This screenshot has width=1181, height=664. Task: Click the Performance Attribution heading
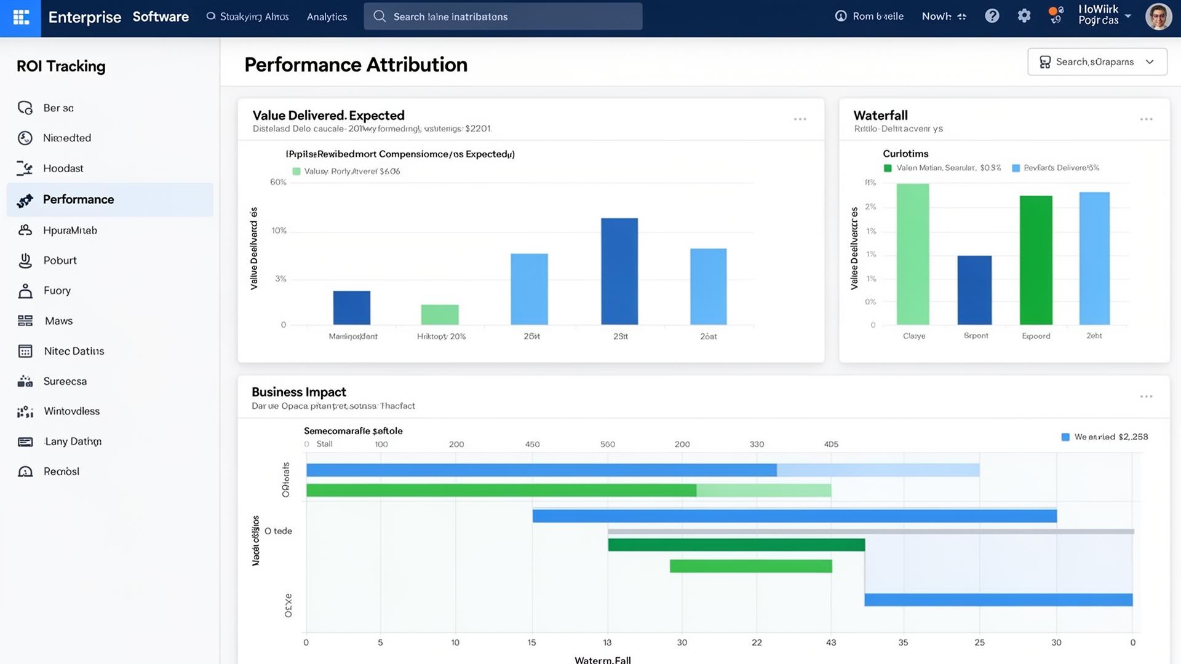click(356, 65)
